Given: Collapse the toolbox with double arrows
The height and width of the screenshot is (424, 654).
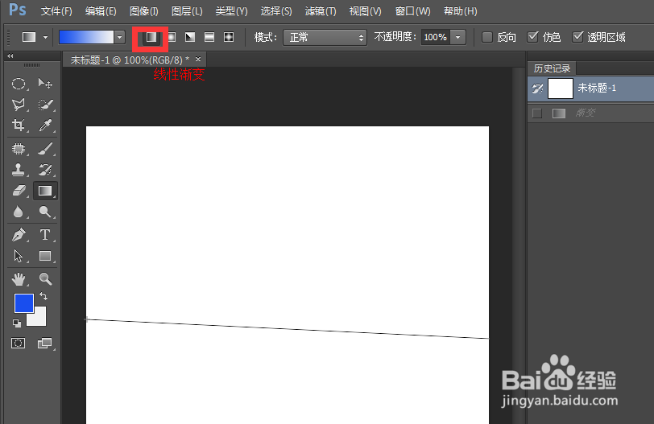Looking at the screenshot, I should coord(10,56).
